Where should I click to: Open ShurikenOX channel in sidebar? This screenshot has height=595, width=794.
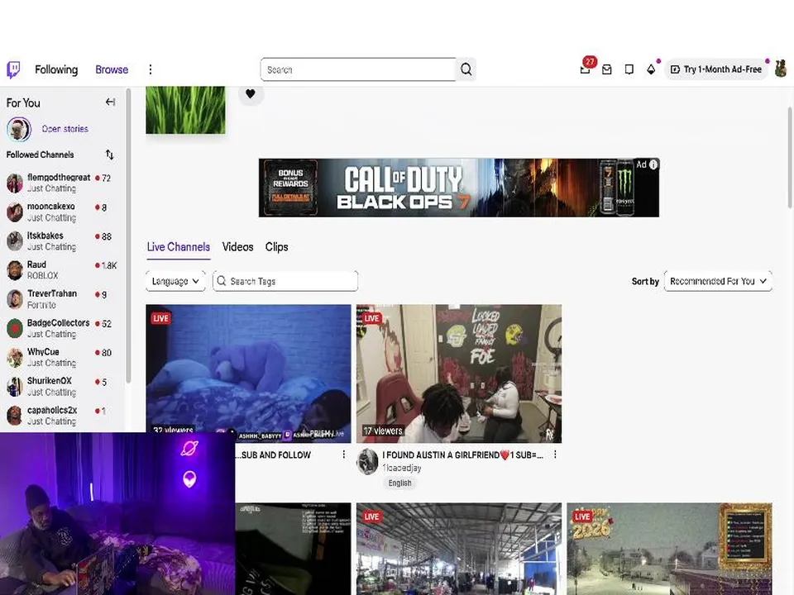pos(62,386)
